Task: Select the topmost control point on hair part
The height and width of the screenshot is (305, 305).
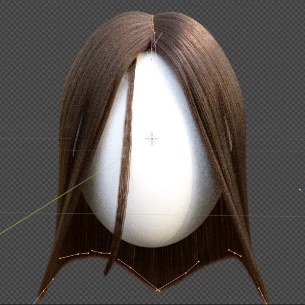Action: point(152,16)
